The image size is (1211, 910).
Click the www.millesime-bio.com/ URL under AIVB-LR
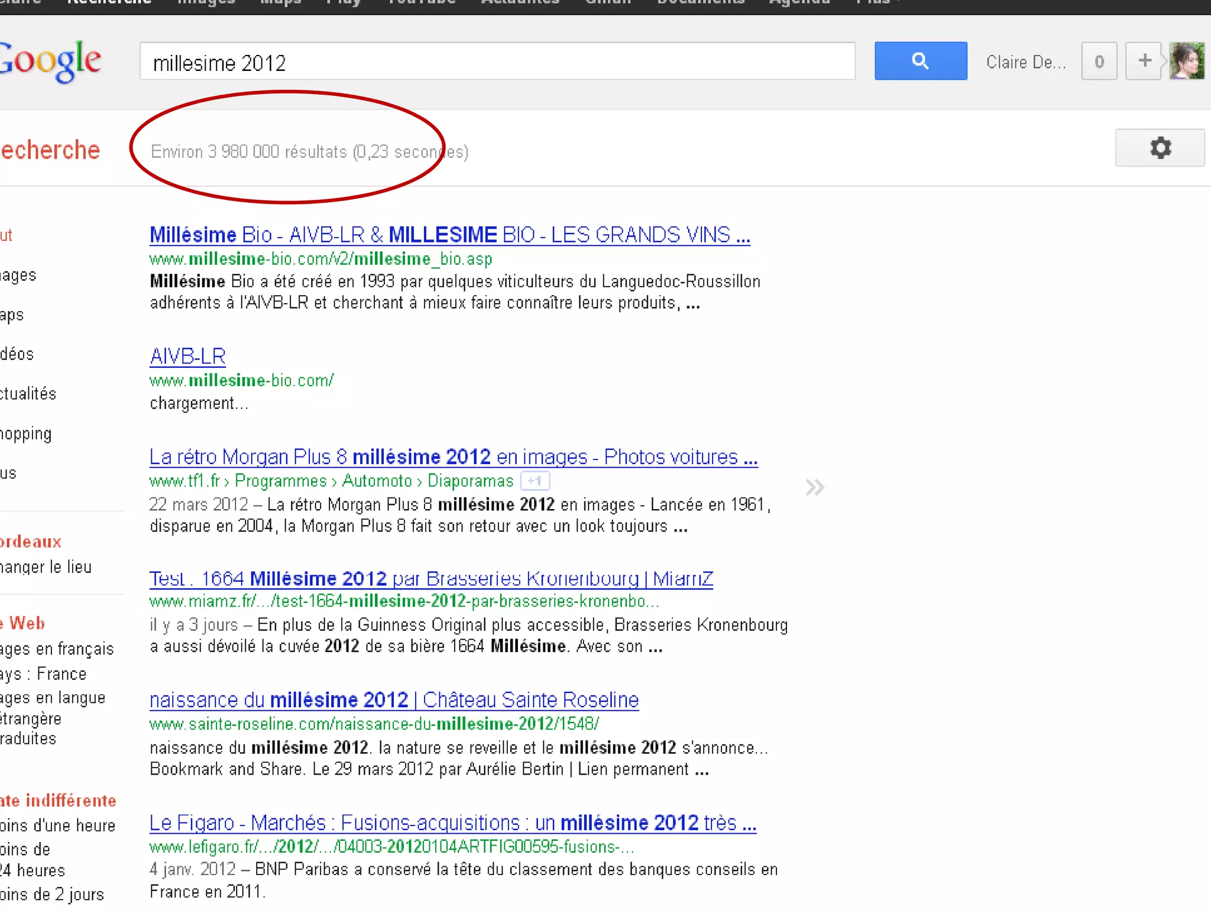(241, 380)
